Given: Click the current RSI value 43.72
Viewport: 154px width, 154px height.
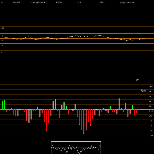Looking at the screenshot, I should (x=142, y=39).
